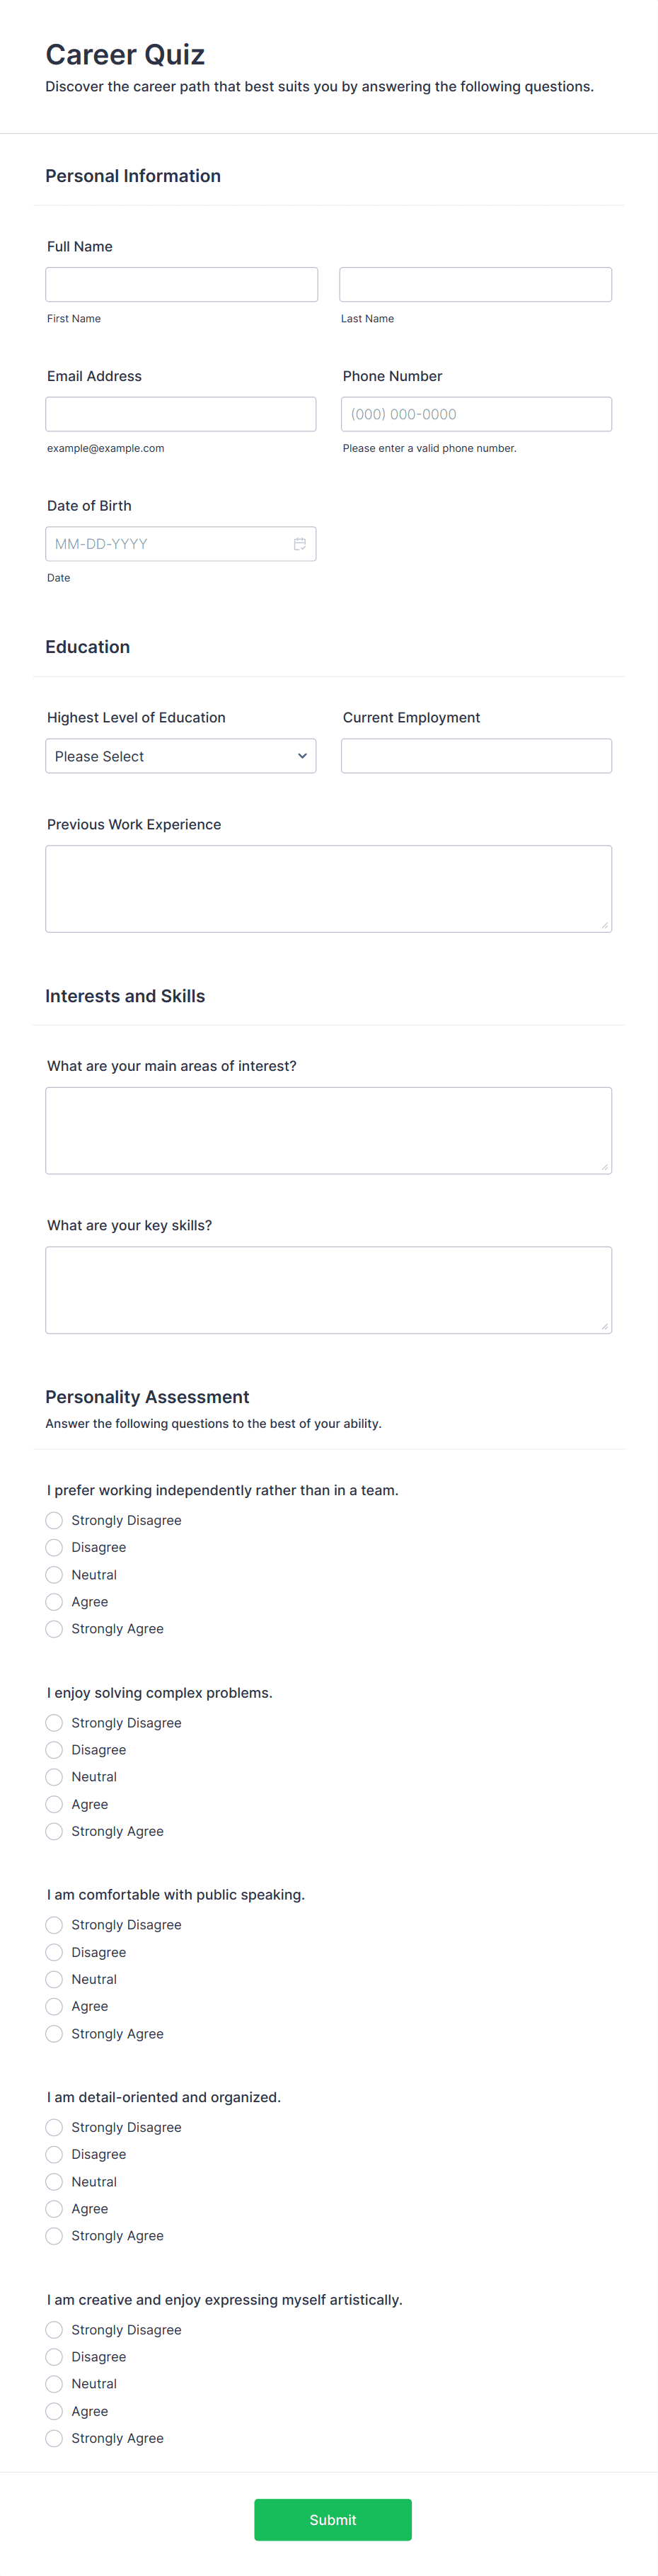The image size is (658, 2576).
Task: Focus the Email Address field
Action: [x=180, y=413]
